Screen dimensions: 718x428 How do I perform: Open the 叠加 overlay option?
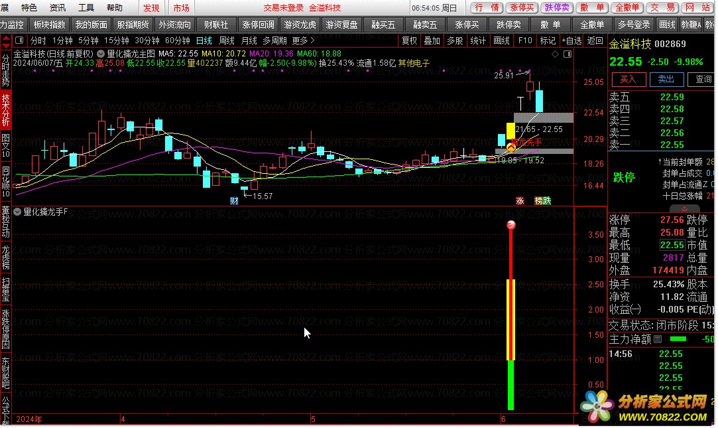[432, 40]
